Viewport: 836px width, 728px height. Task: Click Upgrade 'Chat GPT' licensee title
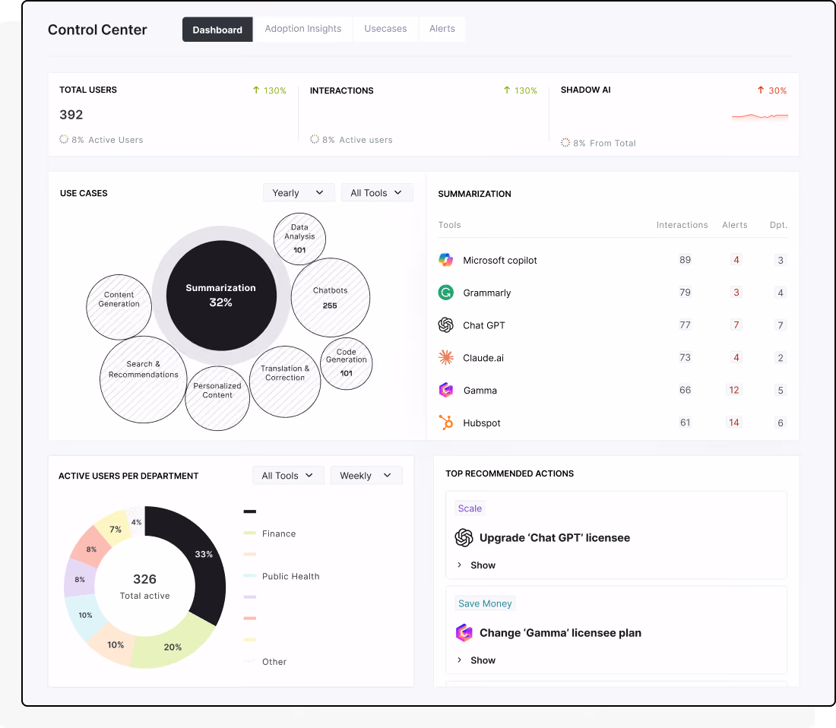tap(555, 538)
